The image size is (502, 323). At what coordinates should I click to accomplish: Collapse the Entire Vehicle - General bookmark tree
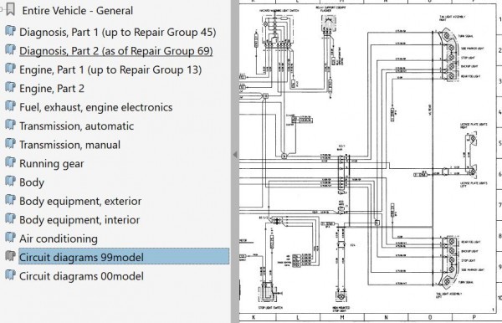tap(2, 10)
